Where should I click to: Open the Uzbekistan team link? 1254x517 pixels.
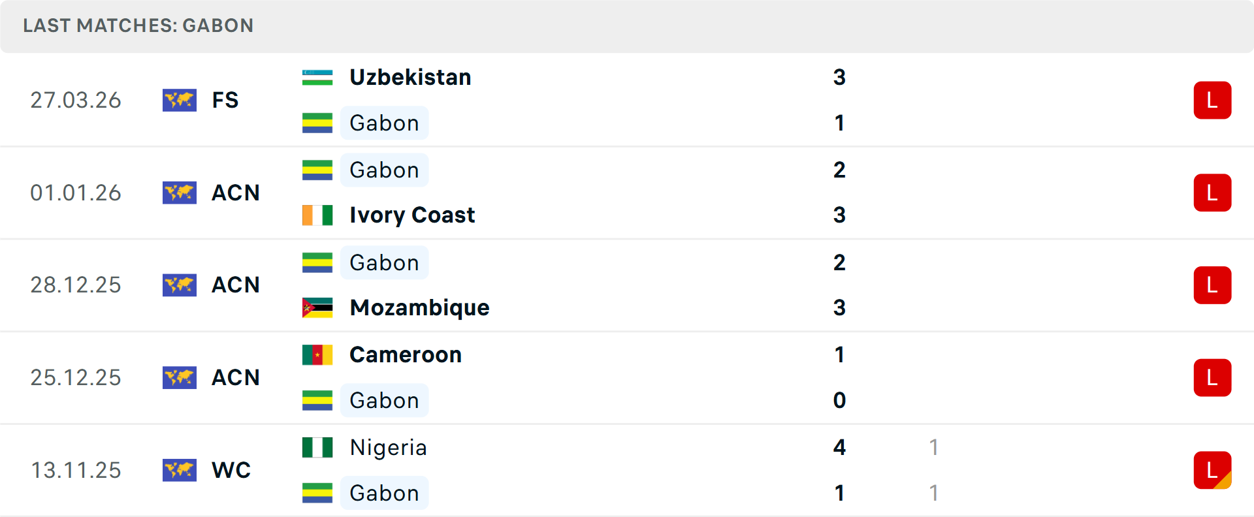(x=410, y=78)
